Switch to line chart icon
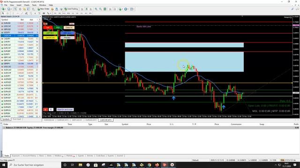The image size is (300, 168). coord(91,9)
